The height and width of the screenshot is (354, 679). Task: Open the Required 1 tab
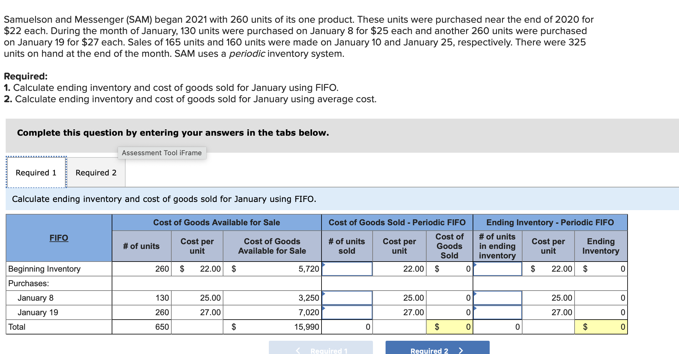coord(36,173)
